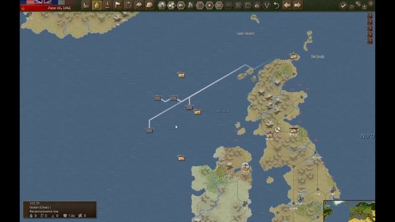Open the research microscope icon

click(x=107, y=6)
